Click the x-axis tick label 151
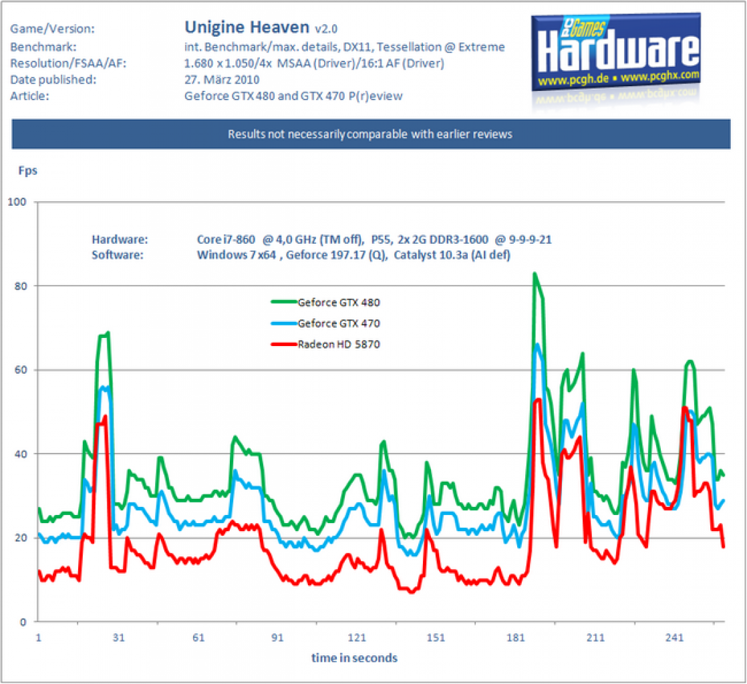Screen dimensions: 747x684 click(x=436, y=637)
